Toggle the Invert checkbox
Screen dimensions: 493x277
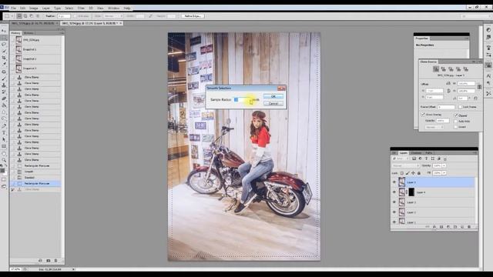coord(455,127)
